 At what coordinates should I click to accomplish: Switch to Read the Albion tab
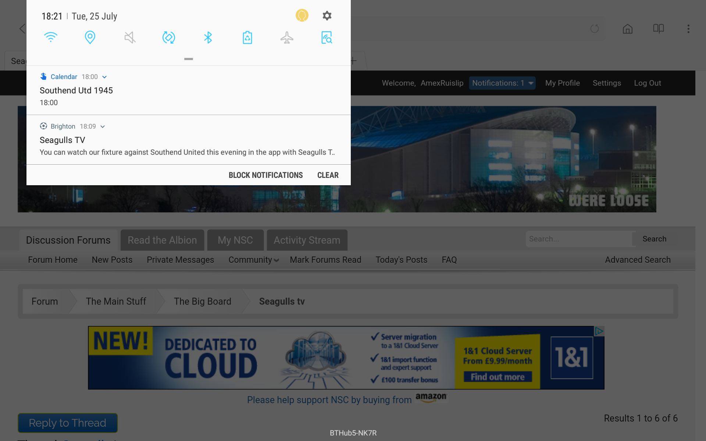pos(162,240)
